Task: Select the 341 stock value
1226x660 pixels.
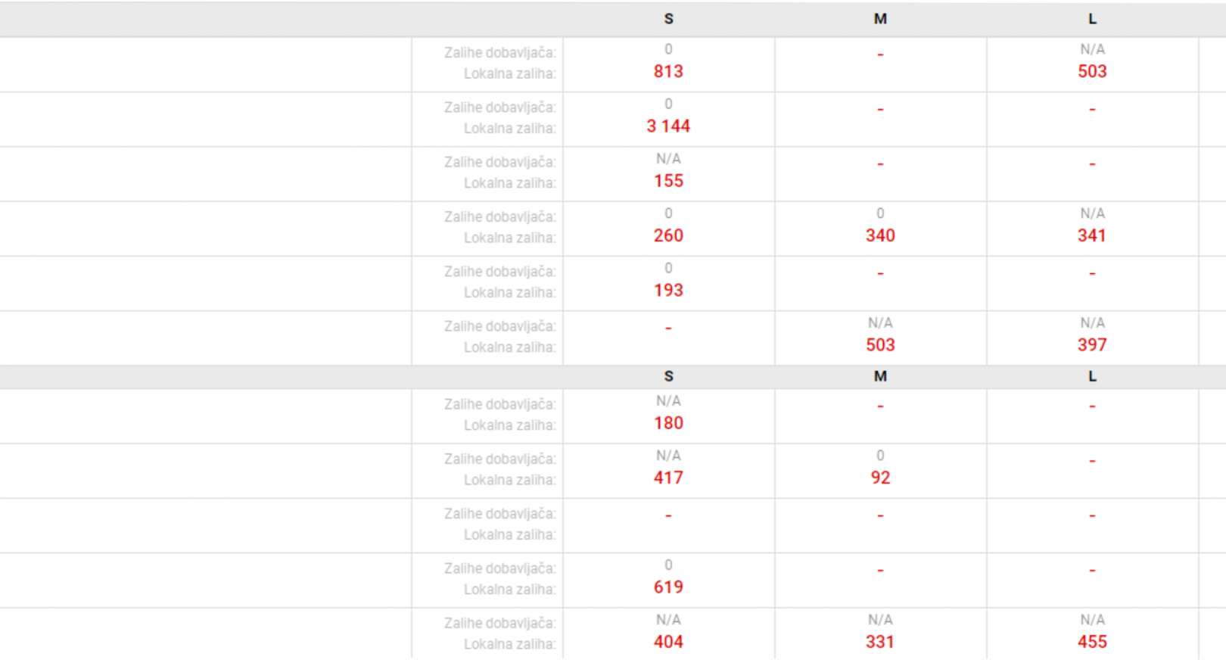Action: [1092, 235]
